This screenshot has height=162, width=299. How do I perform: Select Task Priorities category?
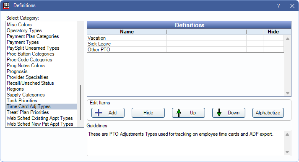click(x=42, y=101)
